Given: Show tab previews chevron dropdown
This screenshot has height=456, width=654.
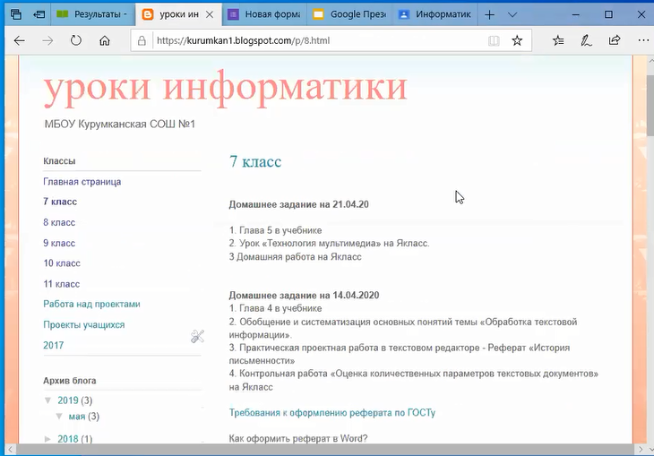Looking at the screenshot, I should click(512, 14).
